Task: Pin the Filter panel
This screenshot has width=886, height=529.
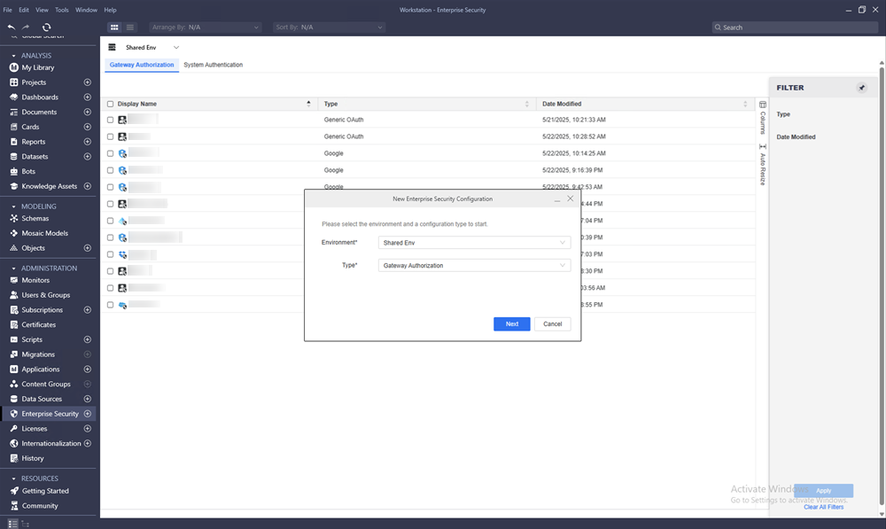Action: point(861,88)
